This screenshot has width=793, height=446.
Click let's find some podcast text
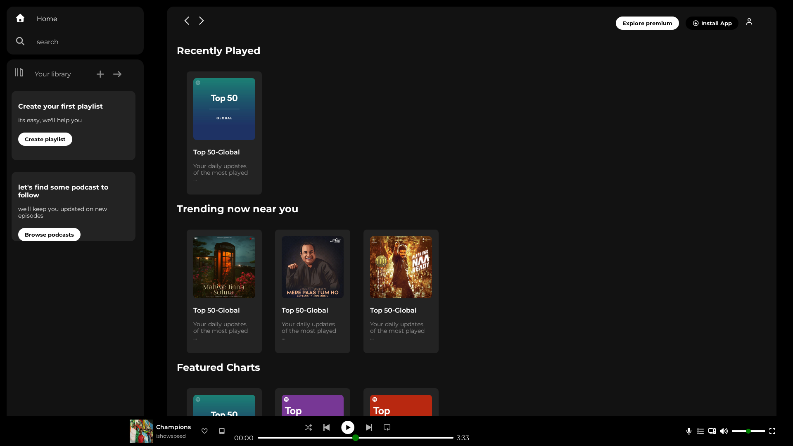point(63,191)
